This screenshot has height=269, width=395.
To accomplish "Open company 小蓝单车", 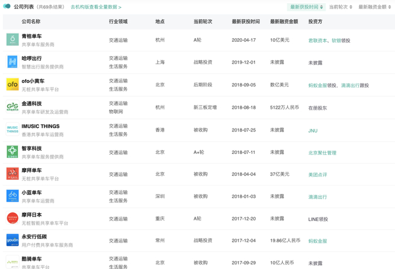I will click(x=32, y=193).
